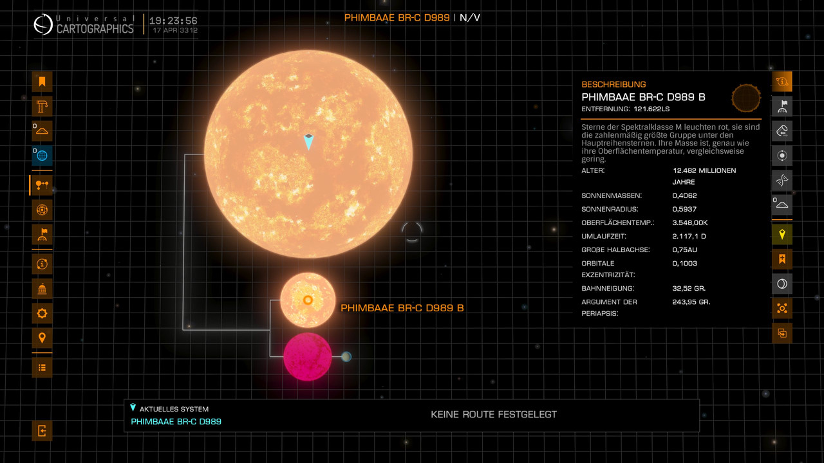Image resolution: width=824 pixels, height=463 pixels.
Task: Select the Phimbaae BR-C D989 B star
Action: click(x=308, y=300)
